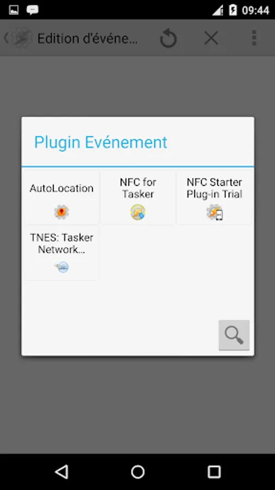
Task: Tap the image notification icon in status bar
Action: (x=14, y=10)
